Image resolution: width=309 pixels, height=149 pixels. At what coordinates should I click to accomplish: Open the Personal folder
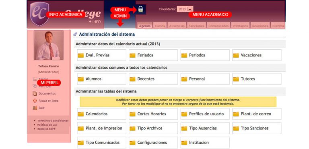(205, 79)
